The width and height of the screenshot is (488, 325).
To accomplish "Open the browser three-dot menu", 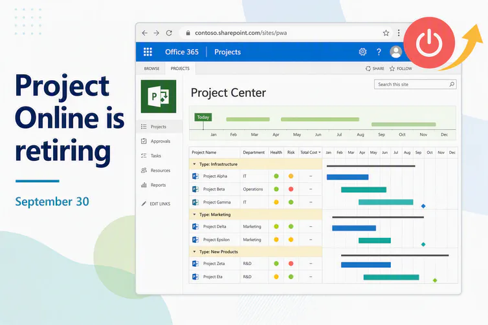I will point(399,33).
